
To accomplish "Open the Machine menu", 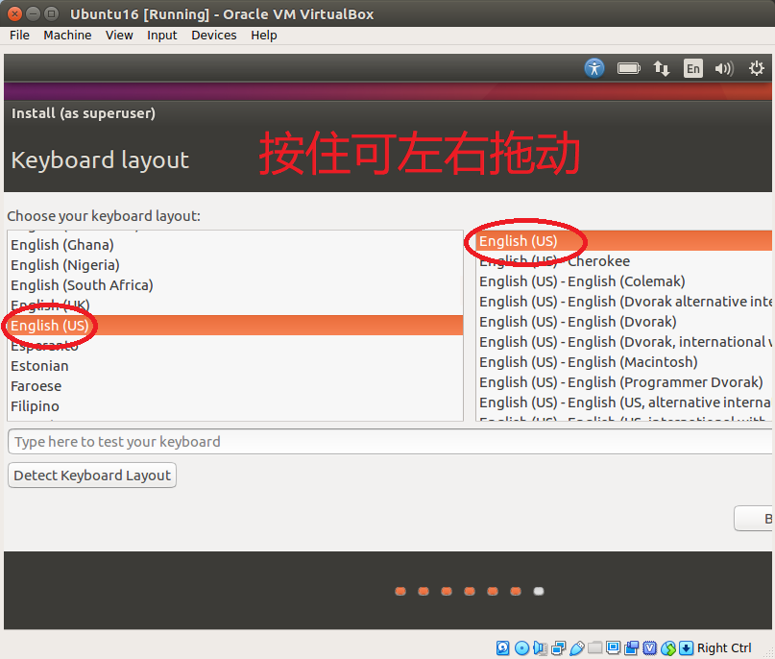I will [67, 36].
